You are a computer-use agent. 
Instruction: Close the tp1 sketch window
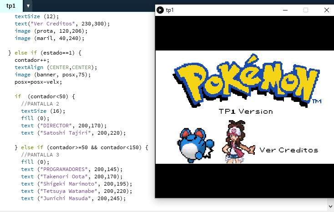tap(326, 10)
